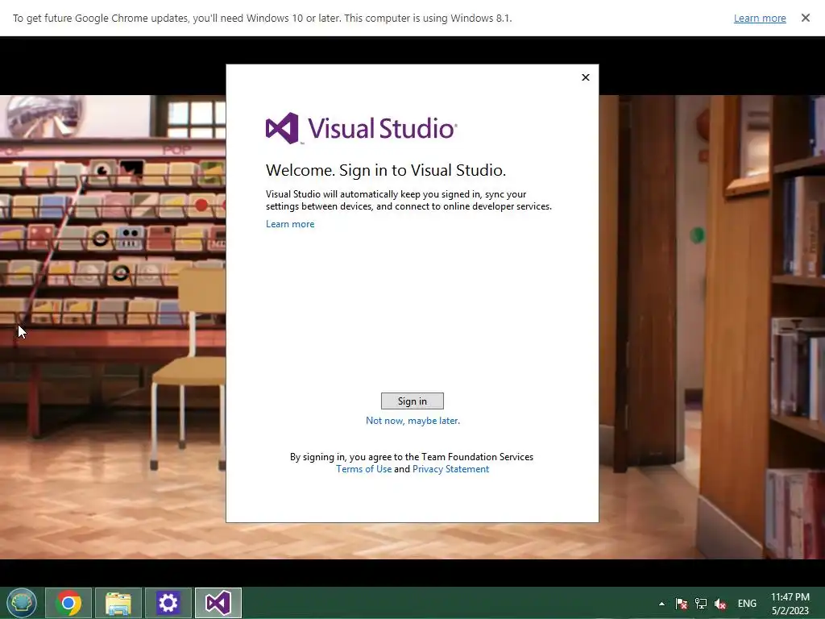Open the network status tray icon

point(701,604)
